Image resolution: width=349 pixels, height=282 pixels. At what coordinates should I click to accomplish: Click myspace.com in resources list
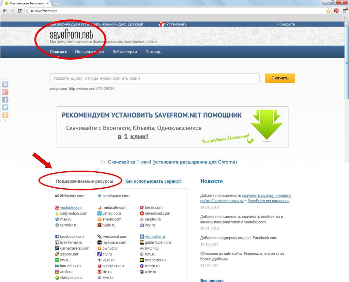tap(114, 242)
